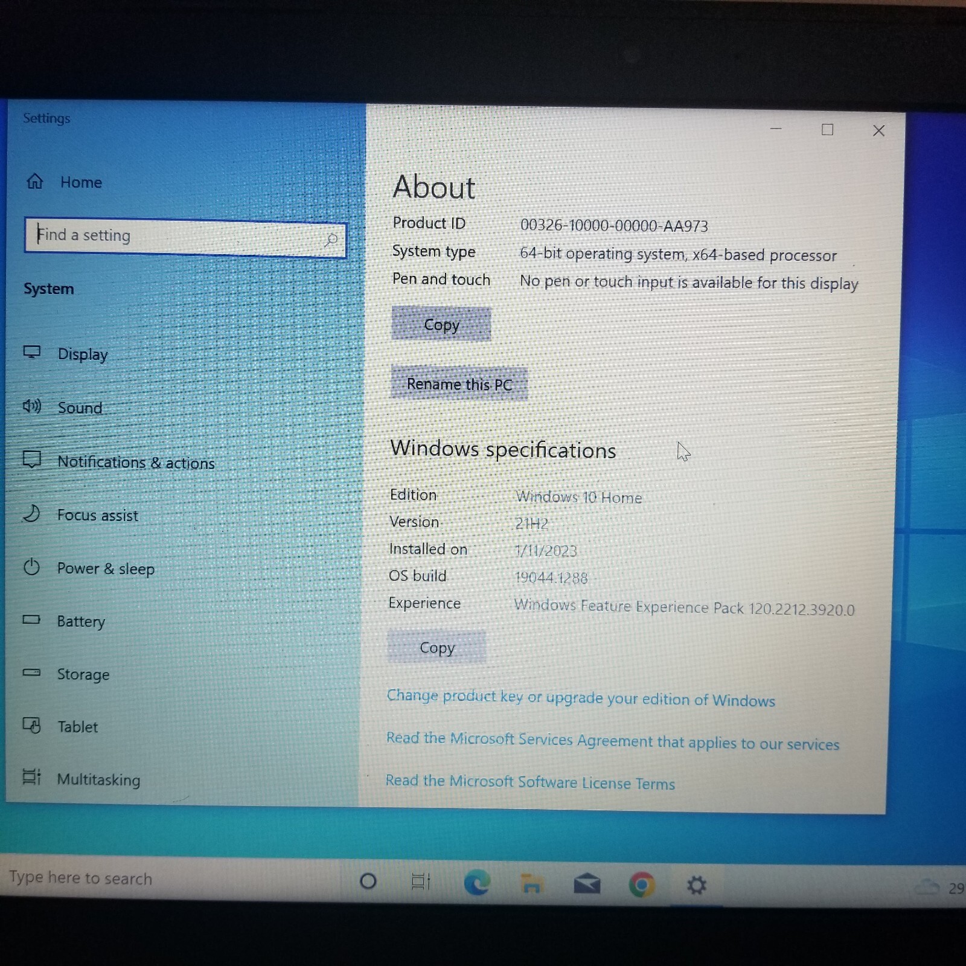The image size is (966, 966).
Task: Click the Power & sleep icon
Action: [x=31, y=567]
